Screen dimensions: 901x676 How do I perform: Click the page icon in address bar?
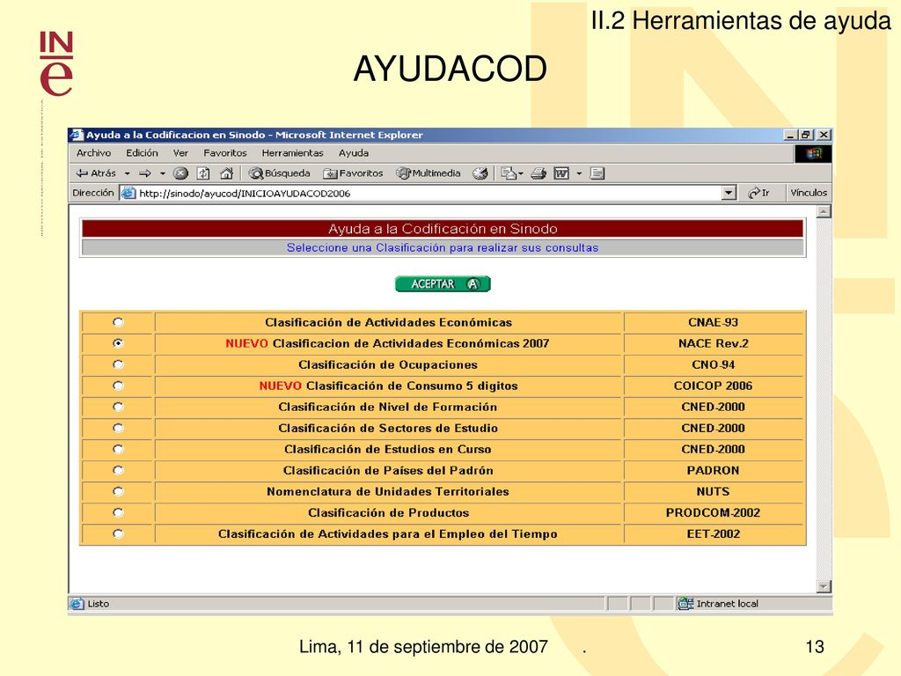128,193
